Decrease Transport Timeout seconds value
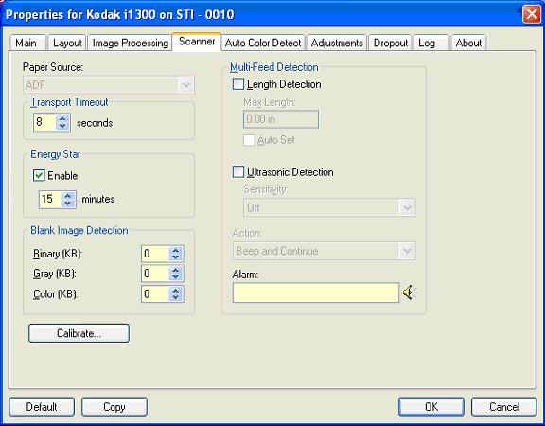 point(62,127)
